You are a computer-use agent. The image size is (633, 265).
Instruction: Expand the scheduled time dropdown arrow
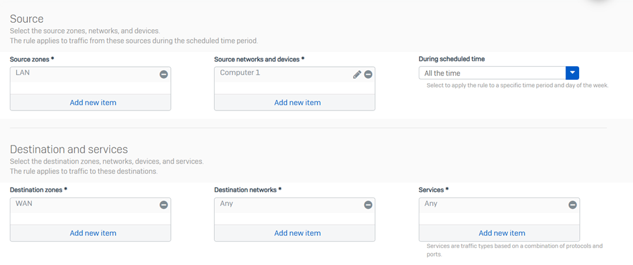(572, 73)
